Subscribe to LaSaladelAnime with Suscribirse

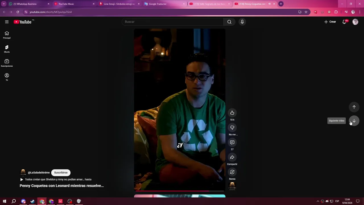61,173
